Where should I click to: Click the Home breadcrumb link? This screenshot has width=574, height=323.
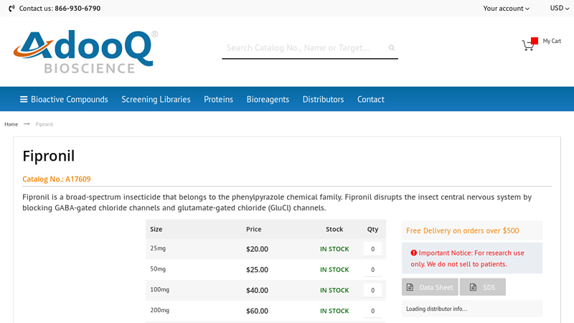(x=11, y=124)
